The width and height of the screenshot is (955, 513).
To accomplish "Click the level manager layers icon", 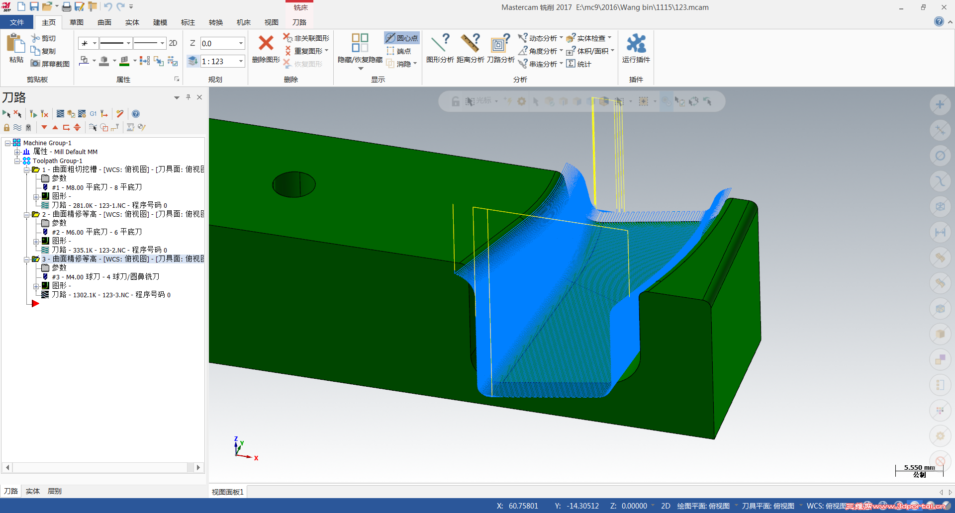I will pos(193,61).
